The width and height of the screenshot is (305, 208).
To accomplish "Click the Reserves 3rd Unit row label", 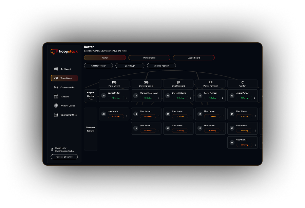I will (x=91, y=129).
